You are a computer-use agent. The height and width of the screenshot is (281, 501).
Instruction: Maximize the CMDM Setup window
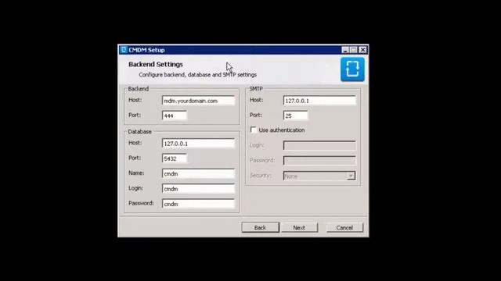(x=353, y=50)
